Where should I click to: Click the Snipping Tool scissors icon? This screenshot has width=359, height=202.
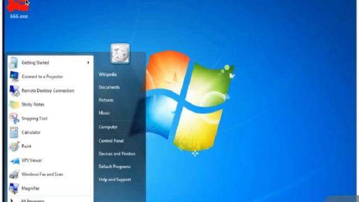click(14, 118)
